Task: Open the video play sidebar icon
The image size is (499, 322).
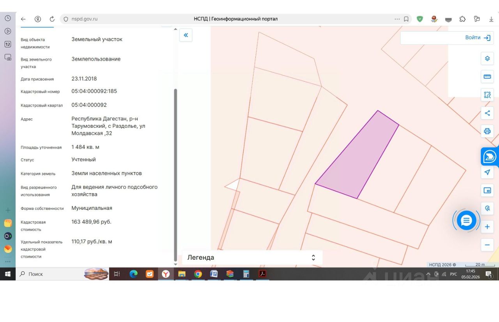Action: (8, 31)
